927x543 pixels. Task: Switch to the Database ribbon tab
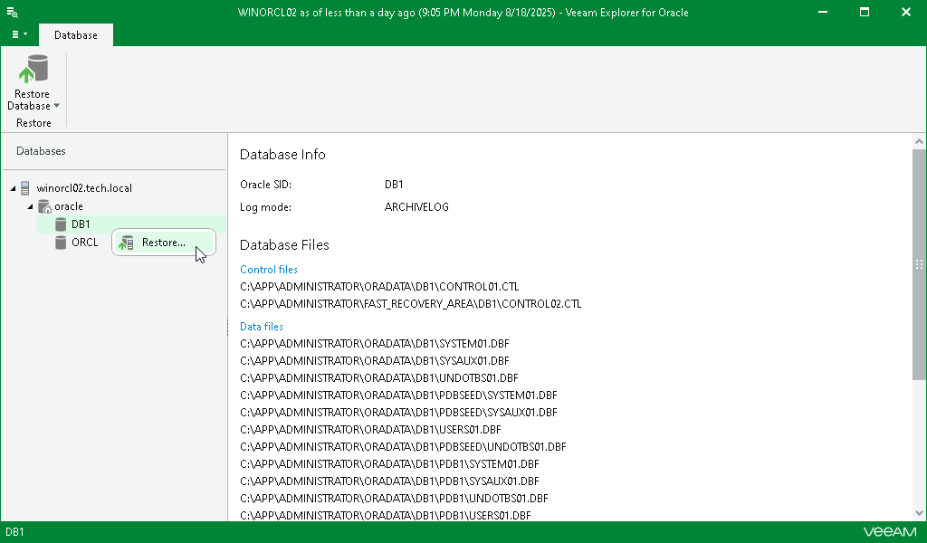(75, 34)
